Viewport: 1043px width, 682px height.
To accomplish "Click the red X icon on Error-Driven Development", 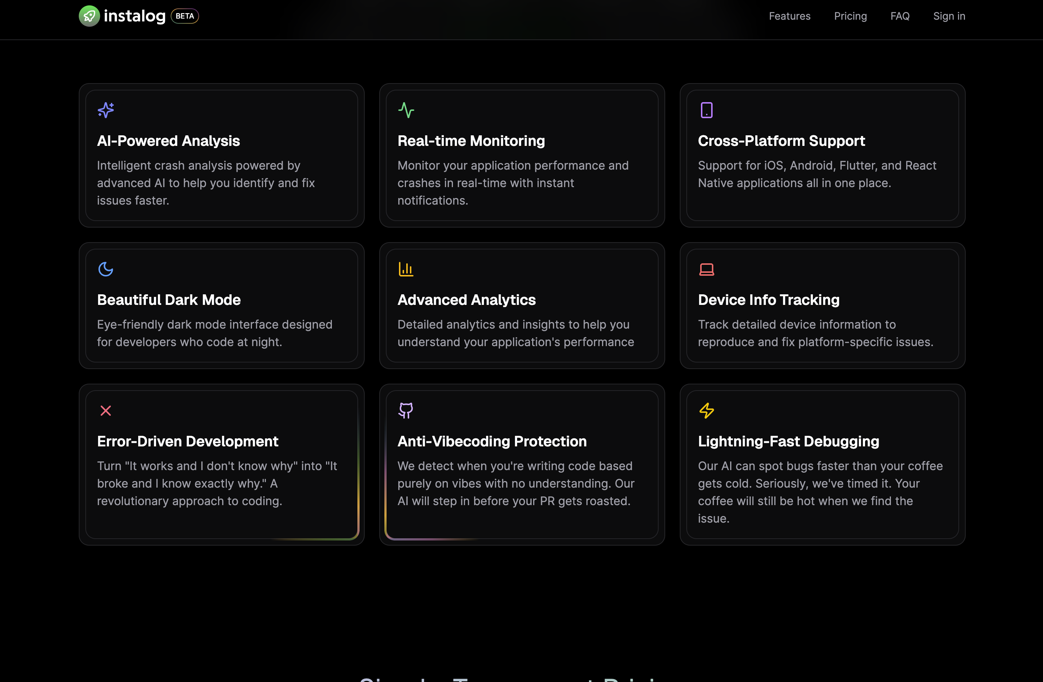I will 106,411.
